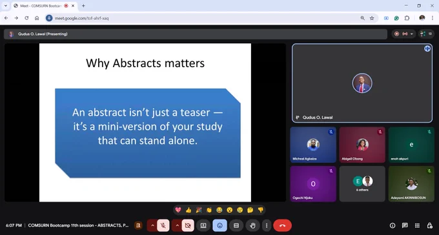Screen dimensions: 439x235
Task: Leave call with the red hang-up button
Action: pos(282,225)
